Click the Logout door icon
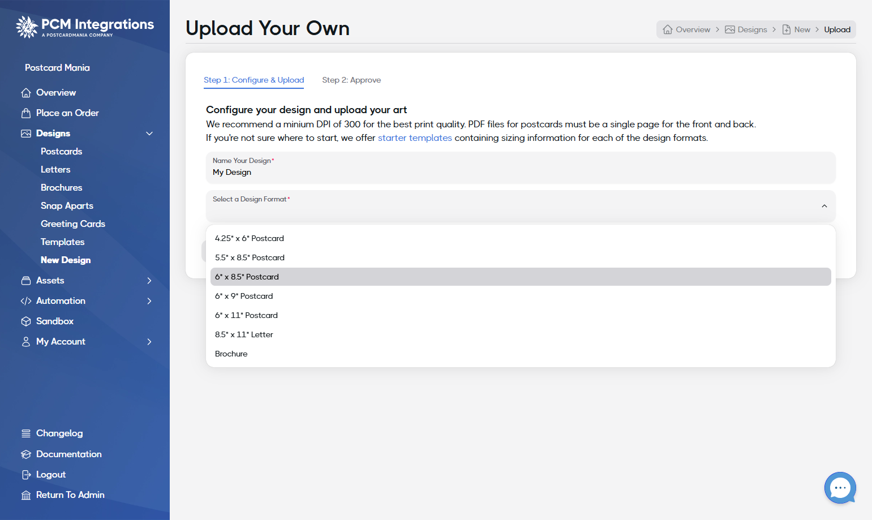 point(26,475)
